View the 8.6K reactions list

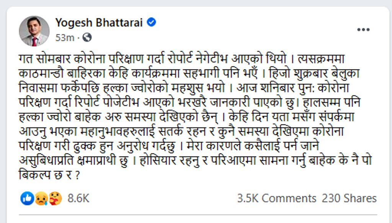(78, 199)
